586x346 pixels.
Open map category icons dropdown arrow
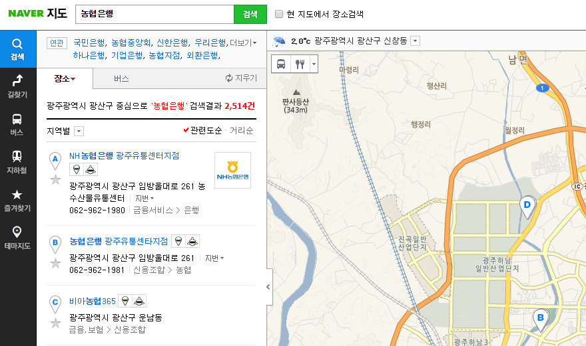click(x=314, y=64)
